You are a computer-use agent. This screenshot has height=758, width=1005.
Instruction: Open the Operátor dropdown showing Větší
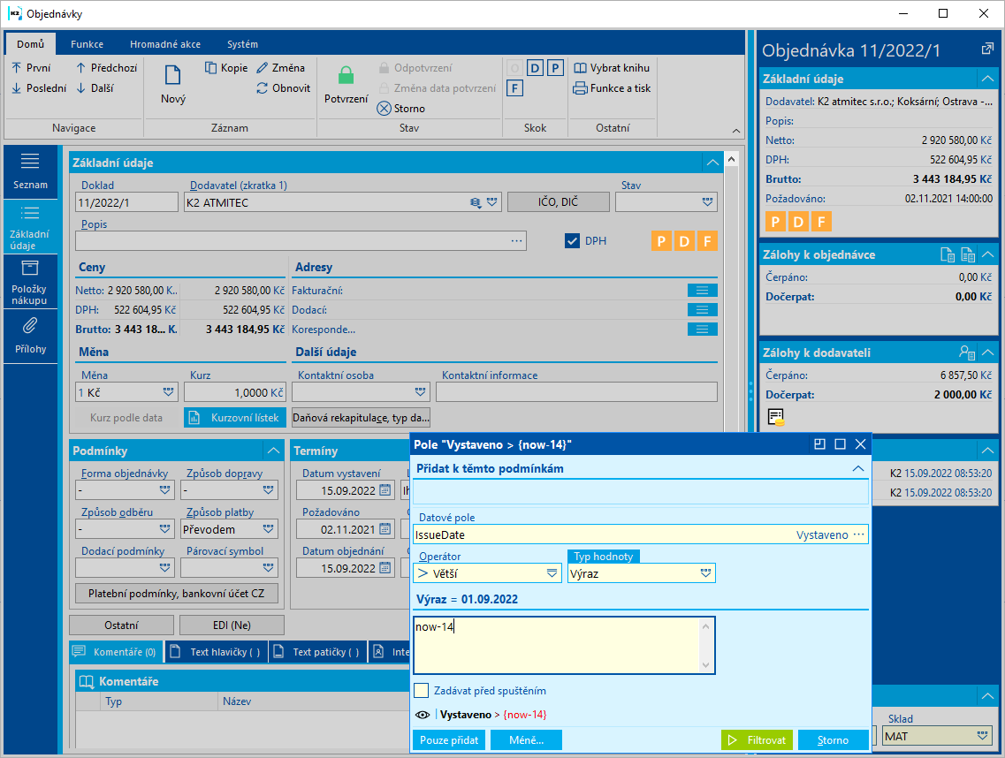point(552,573)
